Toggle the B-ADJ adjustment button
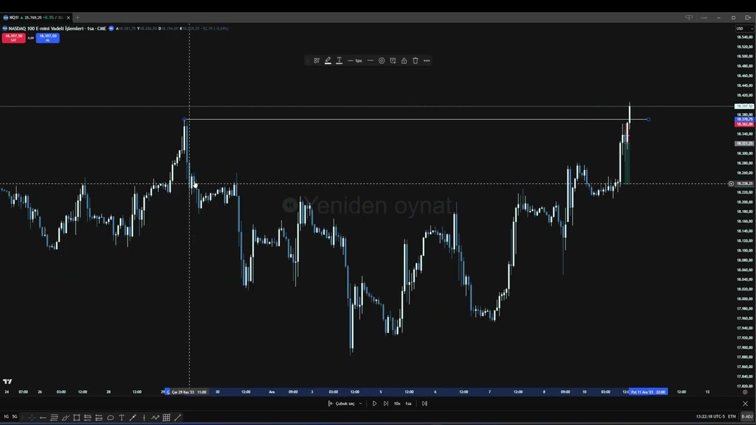 747,417
